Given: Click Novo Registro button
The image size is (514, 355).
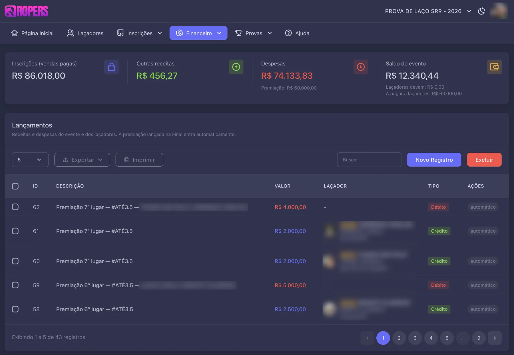Looking at the screenshot, I should pos(434,160).
